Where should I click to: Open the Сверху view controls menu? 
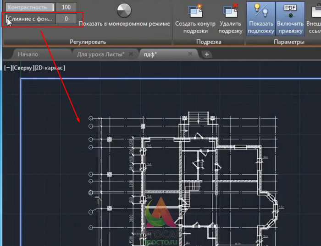coord(23,68)
